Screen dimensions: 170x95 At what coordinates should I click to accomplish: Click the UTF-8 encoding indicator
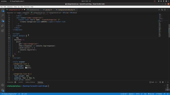point(138,94)
